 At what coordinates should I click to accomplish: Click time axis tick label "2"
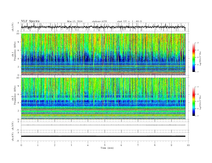(55, 145)
